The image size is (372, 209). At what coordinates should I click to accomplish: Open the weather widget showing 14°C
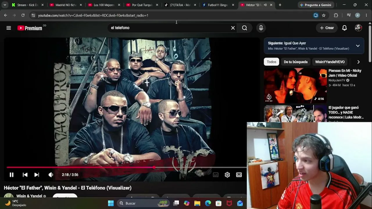[16, 203]
